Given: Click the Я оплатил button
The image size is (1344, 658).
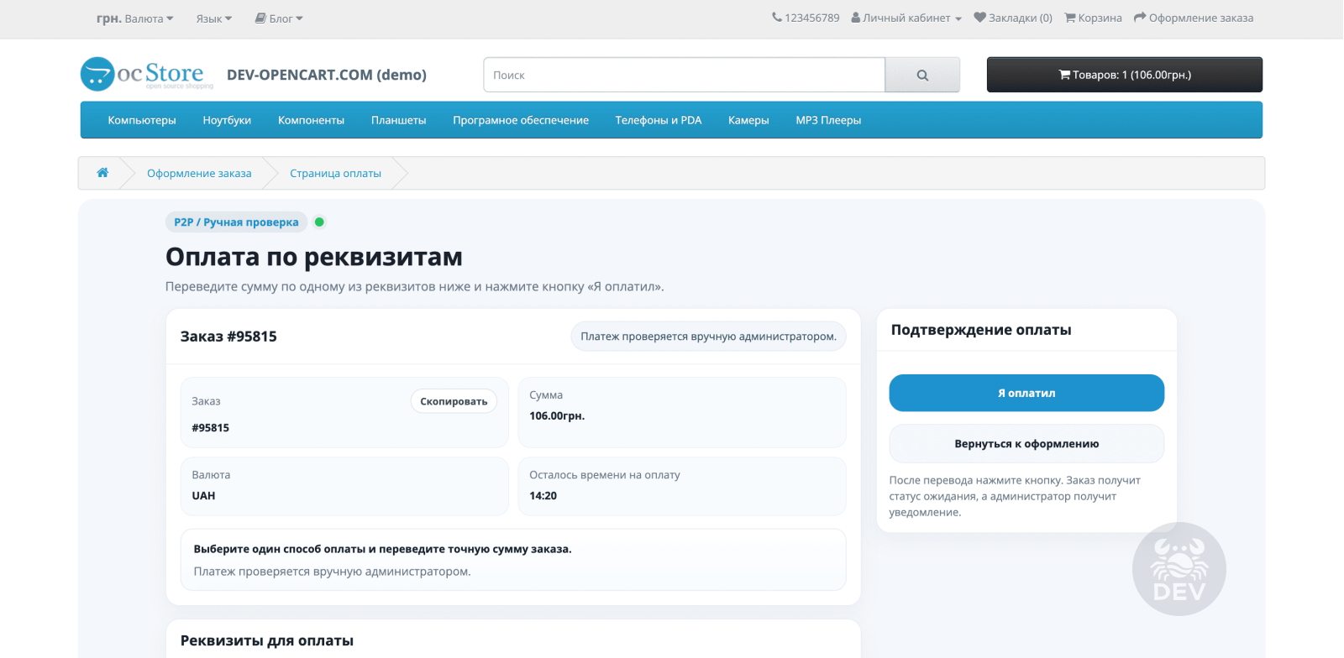Looking at the screenshot, I should tap(1026, 393).
